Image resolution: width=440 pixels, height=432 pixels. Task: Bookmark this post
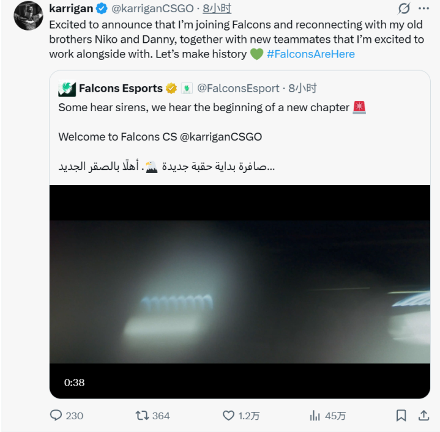click(x=401, y=416)
